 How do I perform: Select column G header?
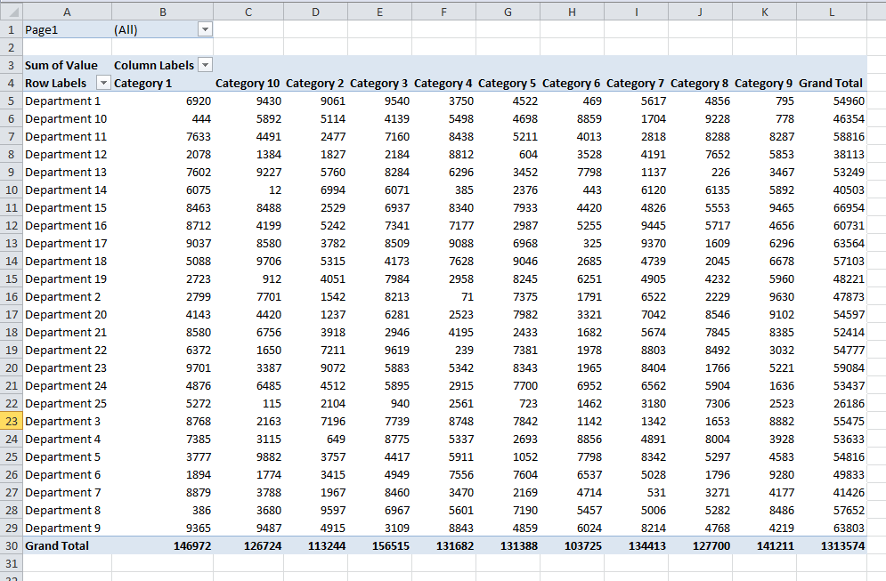point(508,11)
